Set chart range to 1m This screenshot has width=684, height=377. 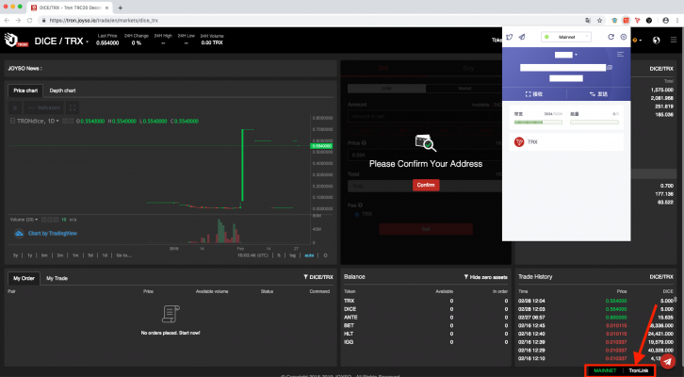tap(75, 255)
